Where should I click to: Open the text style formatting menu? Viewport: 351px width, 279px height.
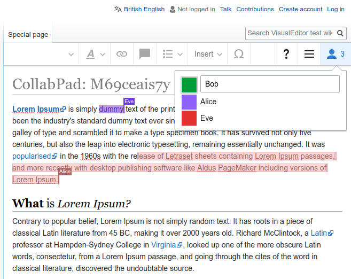(95, 54)
